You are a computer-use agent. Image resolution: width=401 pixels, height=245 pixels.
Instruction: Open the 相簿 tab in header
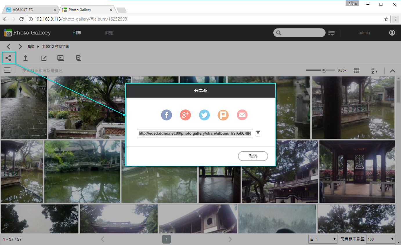pyautogui.click(x=77, y=33)
